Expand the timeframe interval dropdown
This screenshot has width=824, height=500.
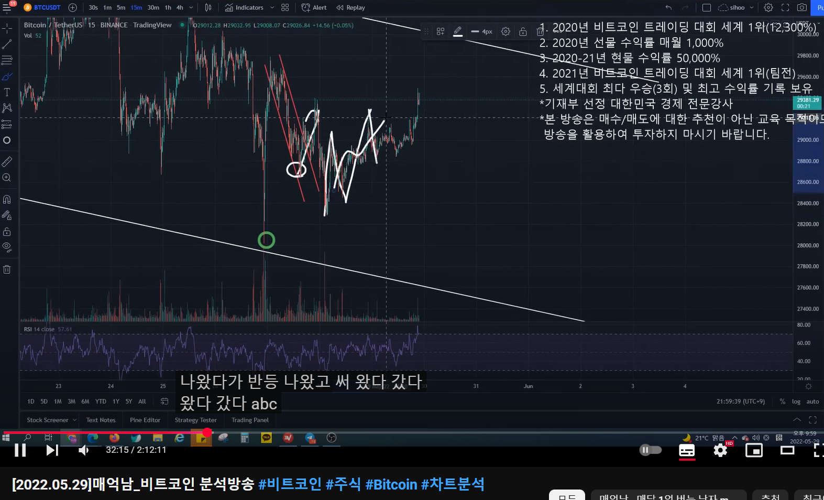click(x=191, y=7)
